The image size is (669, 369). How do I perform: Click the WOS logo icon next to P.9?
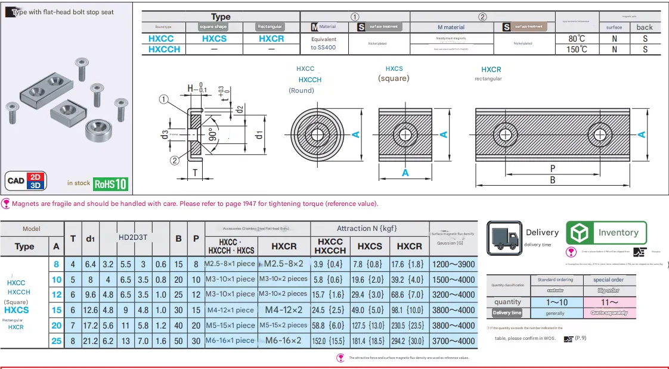point(568,339)
